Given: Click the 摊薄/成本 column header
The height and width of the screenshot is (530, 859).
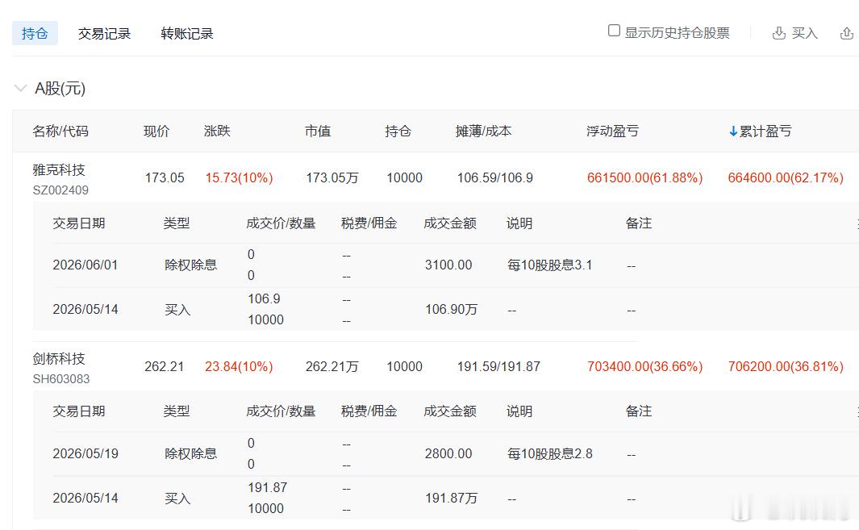Looking at the screenshot, I should click(x=483, y=131).
